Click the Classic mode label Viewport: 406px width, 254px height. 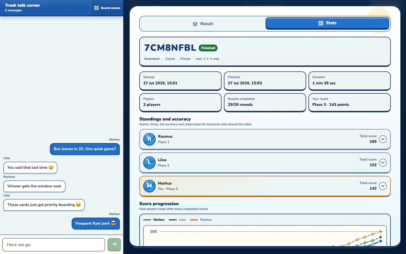(x=170, y=59)
